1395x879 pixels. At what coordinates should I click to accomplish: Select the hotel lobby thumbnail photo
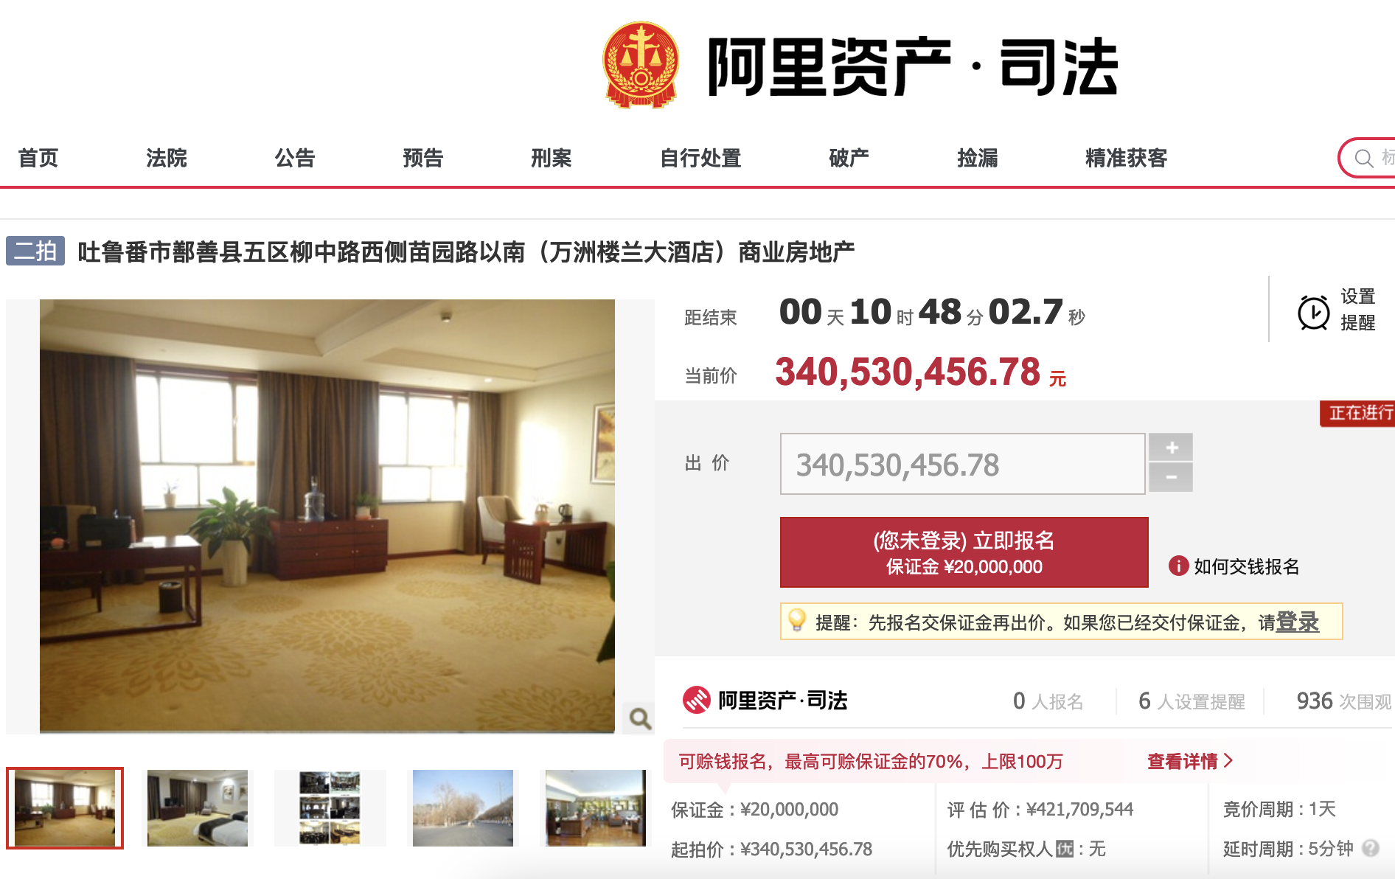[596, 807]
